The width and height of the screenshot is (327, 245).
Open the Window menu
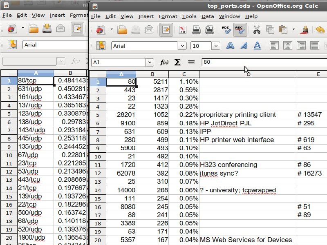229,16
